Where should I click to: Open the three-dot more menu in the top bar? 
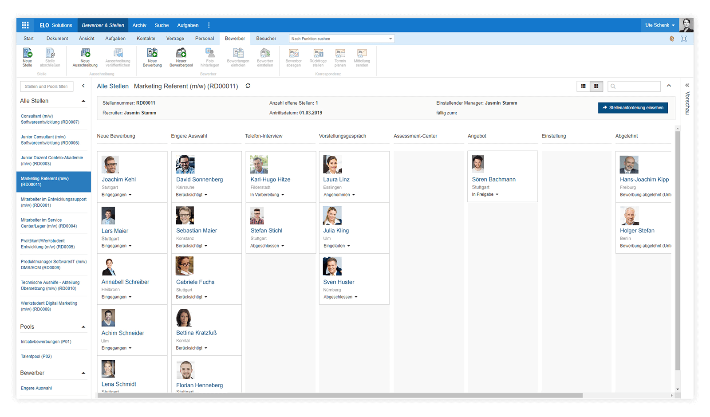209,25
